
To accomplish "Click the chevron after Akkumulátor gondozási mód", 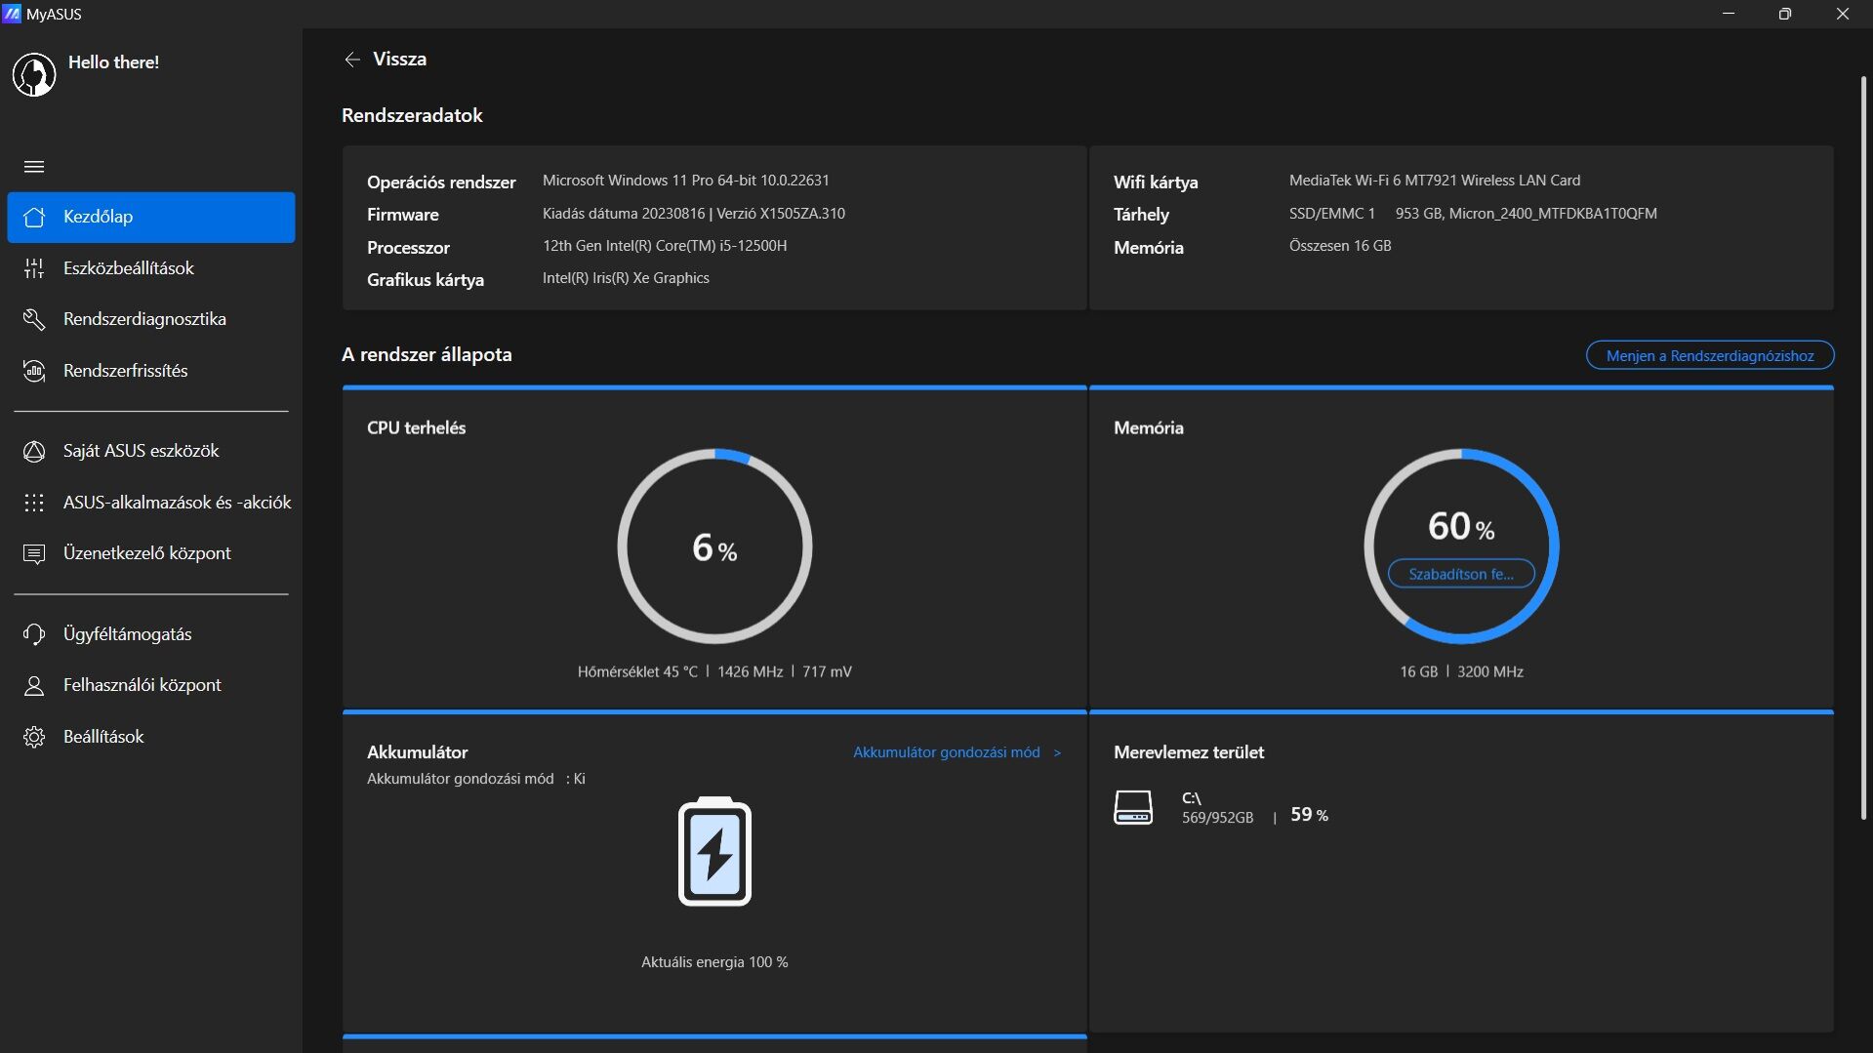I will tap(1056, 752).
